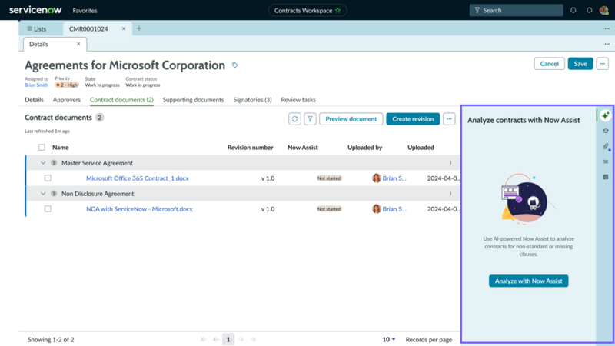615x346 pixels.
Task: Click the Save button
Action: [x=580, y=64]
